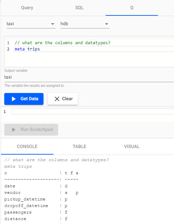Viewport: 174px width, 224px height.
Task: Click the 'passengers' console row
Action: [x=36, y=213]
